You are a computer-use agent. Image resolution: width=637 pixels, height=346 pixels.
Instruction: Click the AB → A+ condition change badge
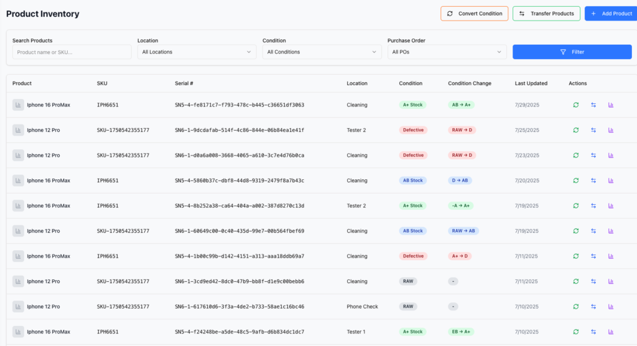point(461,105)
